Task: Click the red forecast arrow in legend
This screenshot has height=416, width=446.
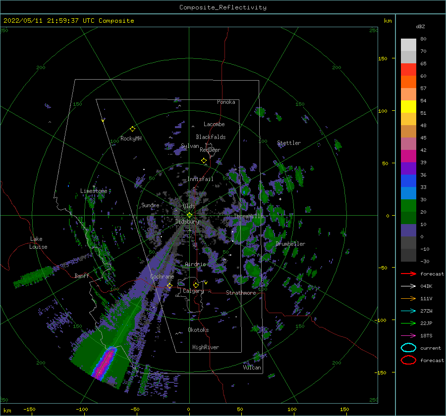Action: tap(408, 274)
